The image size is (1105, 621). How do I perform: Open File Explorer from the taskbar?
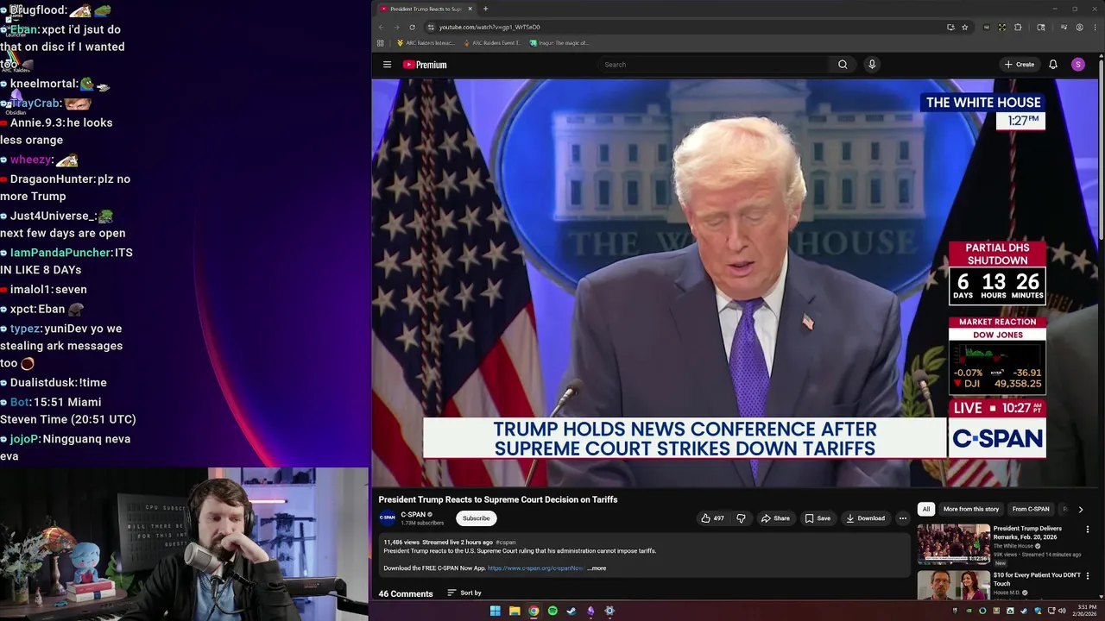pyautogui.click(x=515, y=611)
